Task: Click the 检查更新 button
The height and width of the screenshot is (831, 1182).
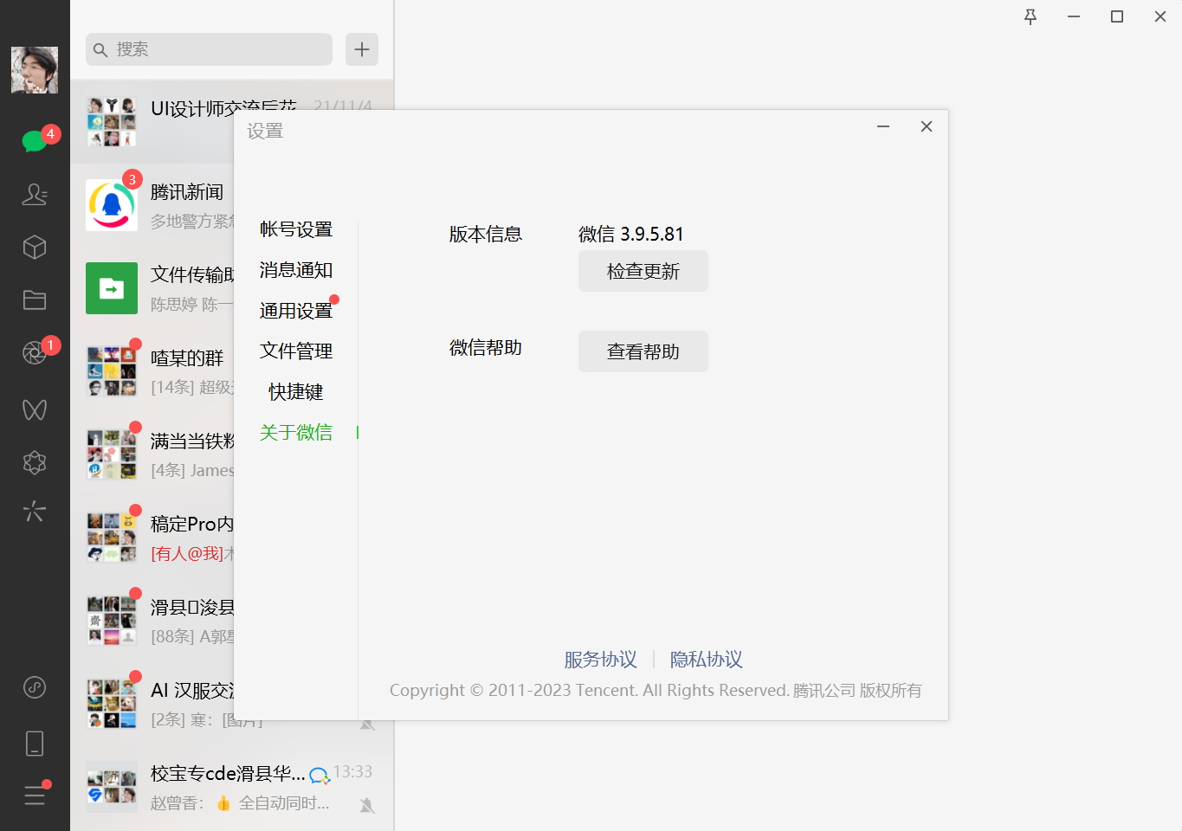Action: click(643, 271)
